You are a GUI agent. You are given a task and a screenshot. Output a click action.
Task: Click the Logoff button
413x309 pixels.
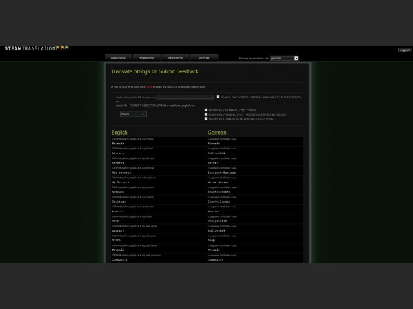click(x=405, y=50)
